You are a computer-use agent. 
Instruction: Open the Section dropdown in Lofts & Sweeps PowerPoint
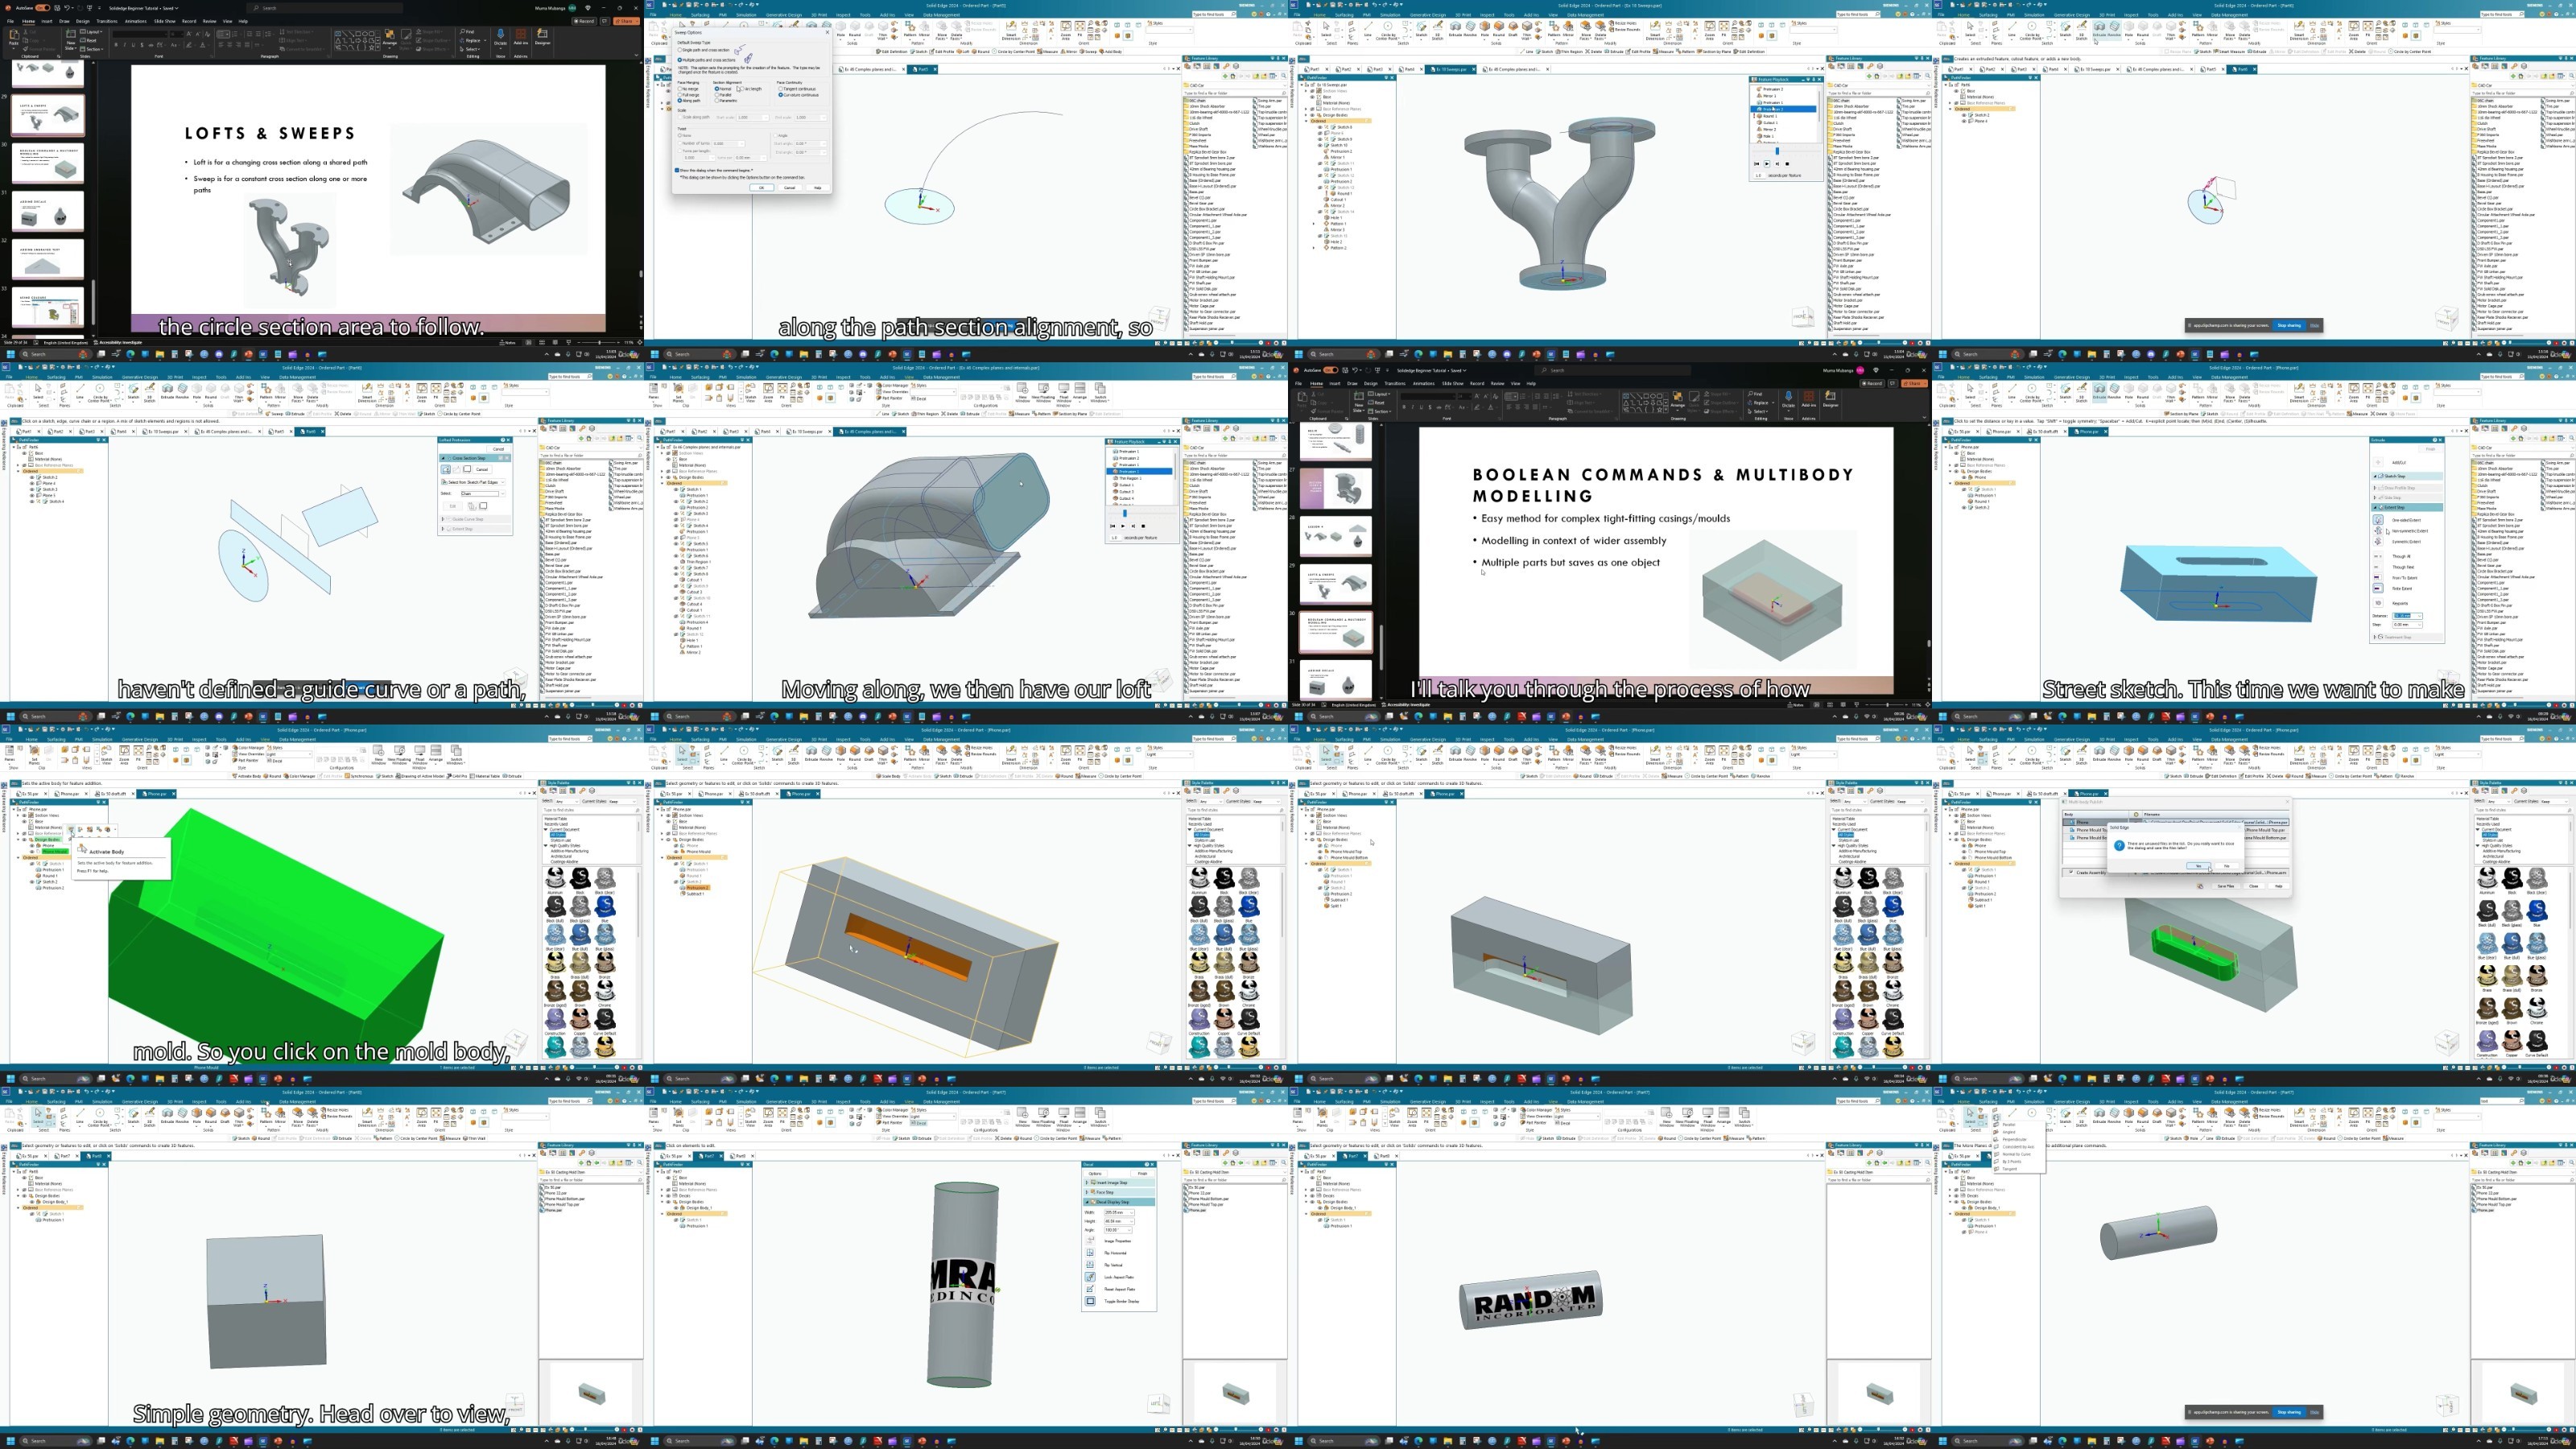91,49
